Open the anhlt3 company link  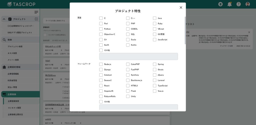pos(48,119)
